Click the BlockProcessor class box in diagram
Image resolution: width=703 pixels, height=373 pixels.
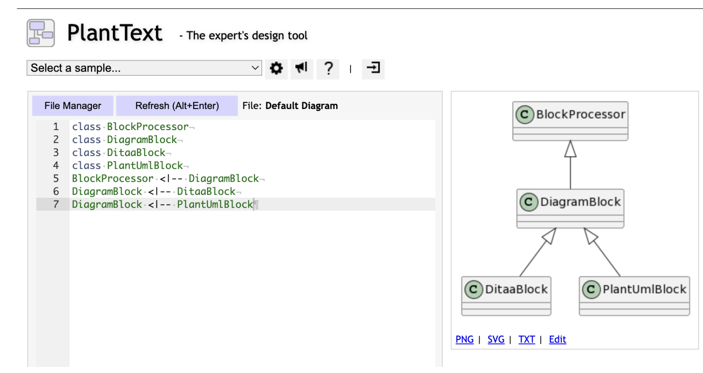(x=570, y=121)
